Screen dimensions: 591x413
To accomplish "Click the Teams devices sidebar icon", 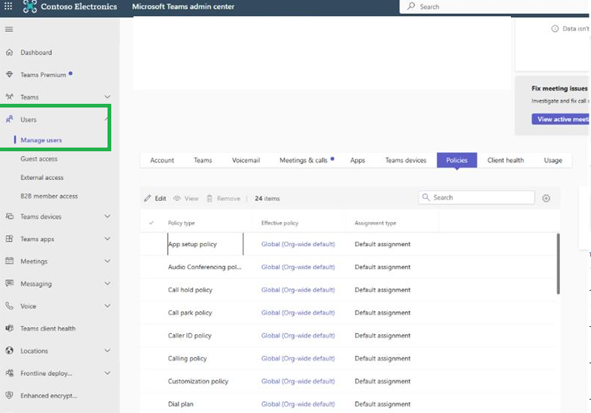I will [x=10, y=217].
